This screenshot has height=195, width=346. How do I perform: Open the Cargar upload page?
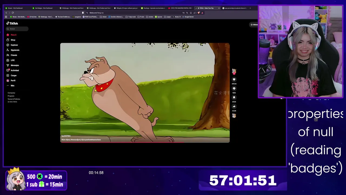click(x=12, y=76)
